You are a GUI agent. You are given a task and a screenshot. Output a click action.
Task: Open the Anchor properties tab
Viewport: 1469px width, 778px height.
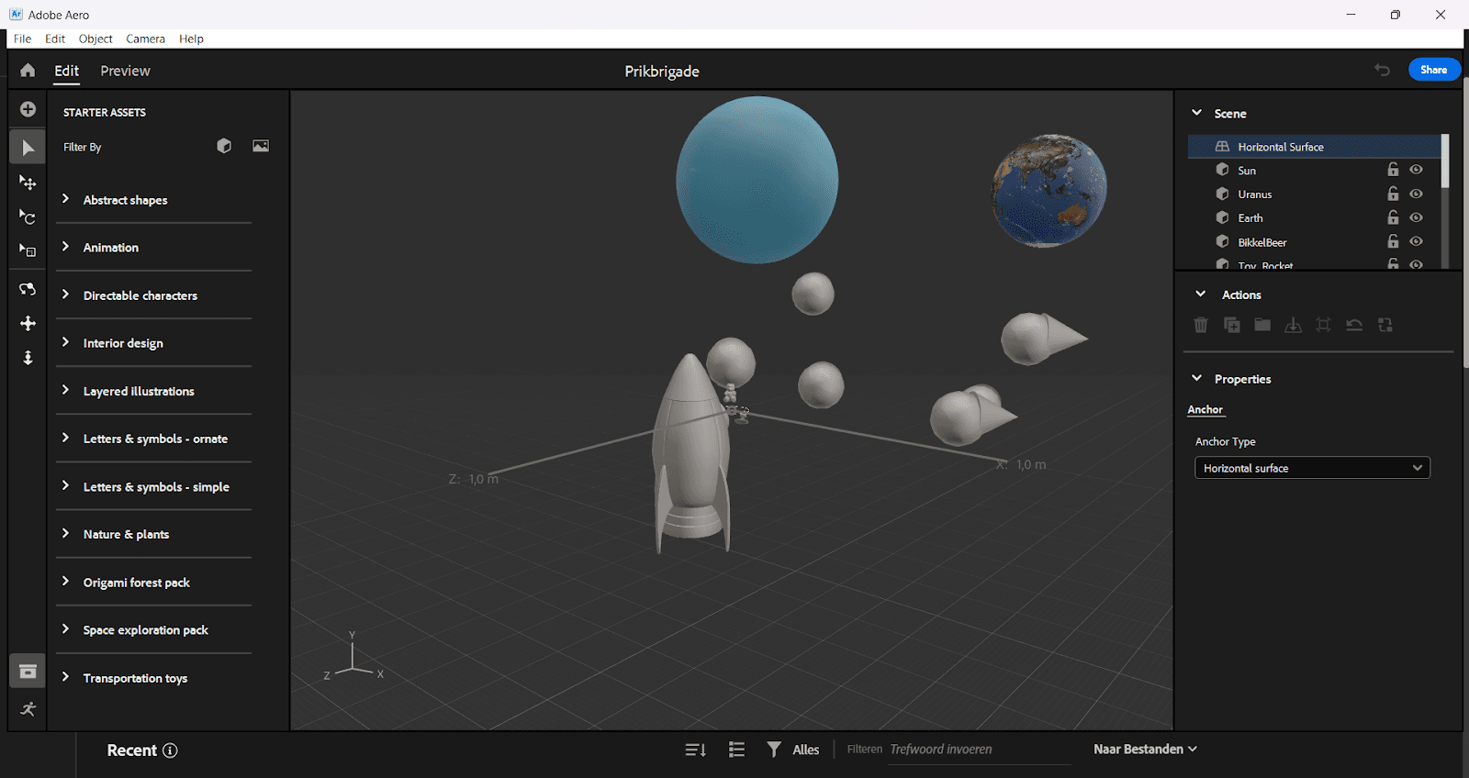1205,410
